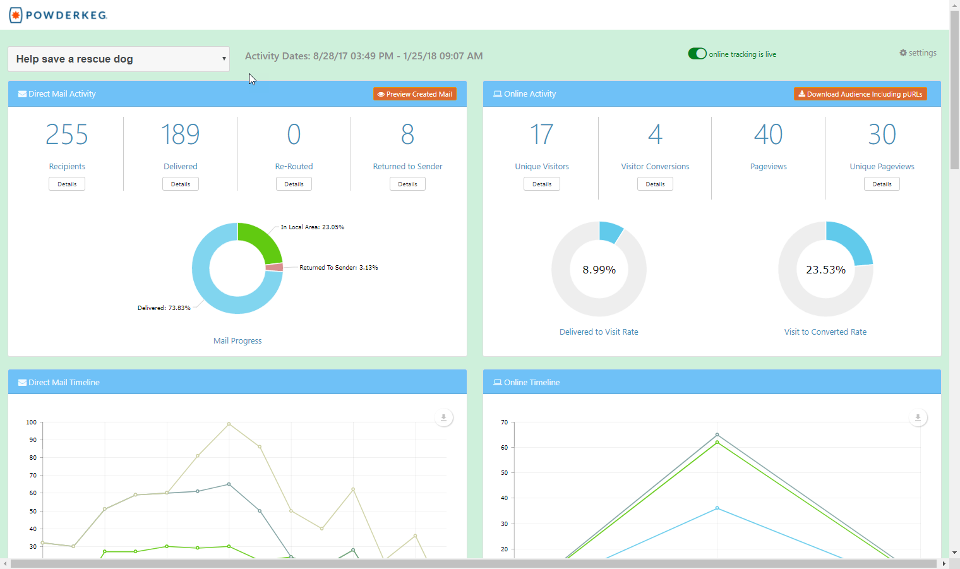Open Details for Unique Visitors
960x569 pixels.
(x=542, y=184)
